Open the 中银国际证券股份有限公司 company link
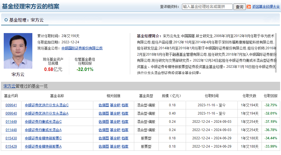 82,48
